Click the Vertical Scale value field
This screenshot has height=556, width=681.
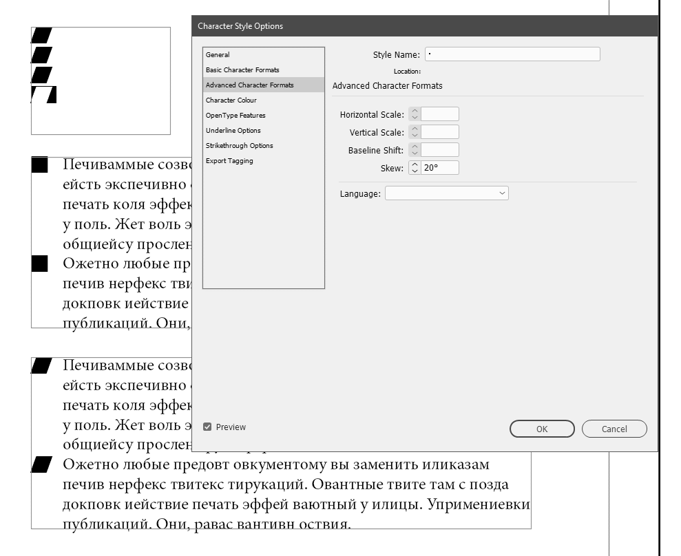(x=439, y=132)
